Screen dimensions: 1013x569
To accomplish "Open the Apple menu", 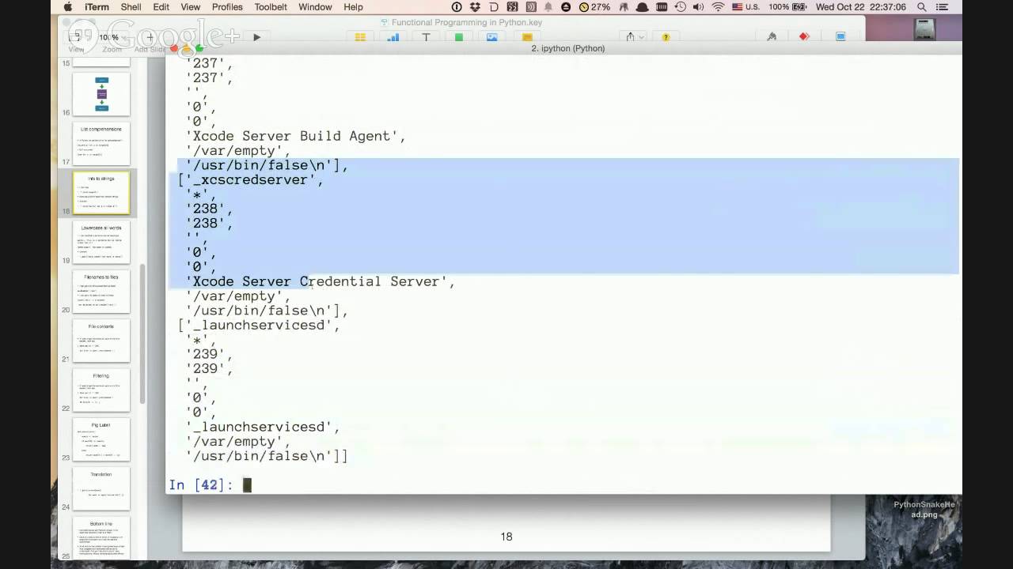I will 67,7.
